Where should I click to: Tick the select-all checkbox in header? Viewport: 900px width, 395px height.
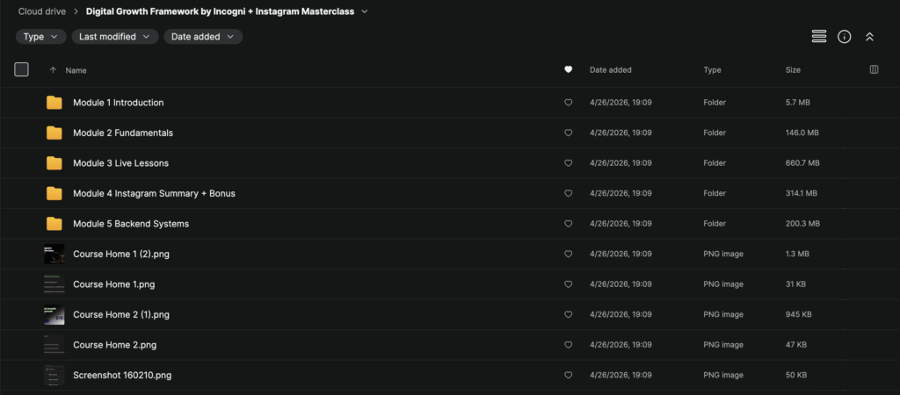click(x=22, y=70)
